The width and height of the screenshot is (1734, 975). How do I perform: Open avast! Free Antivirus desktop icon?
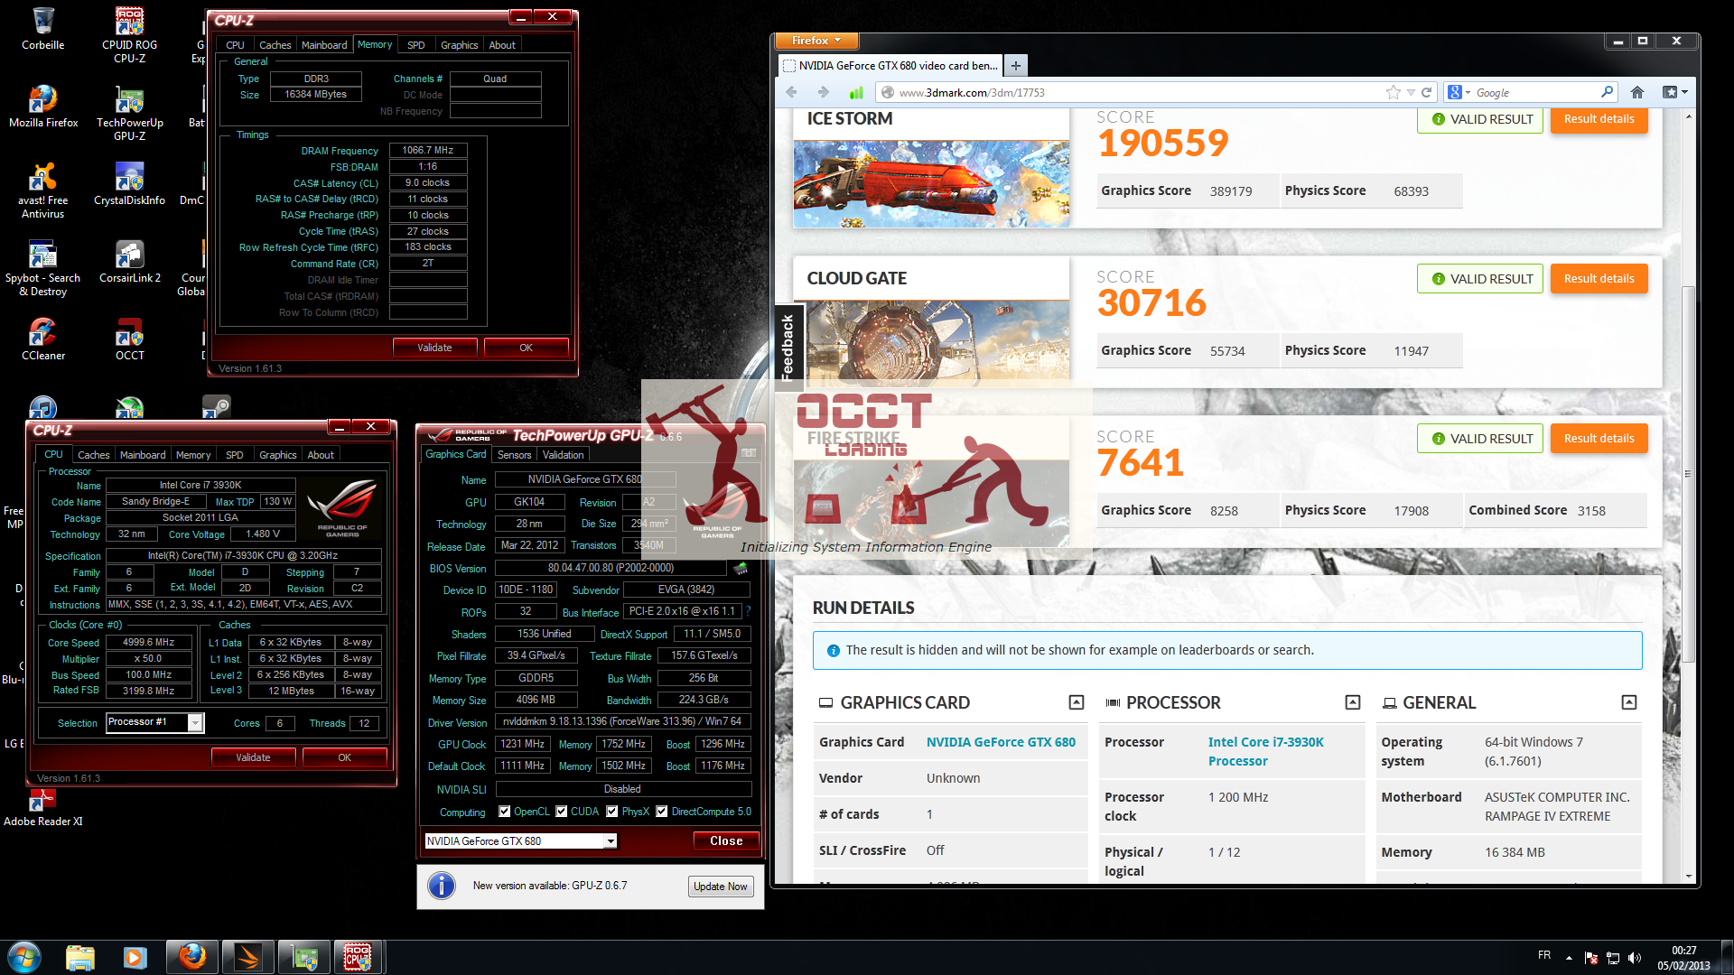42,190
